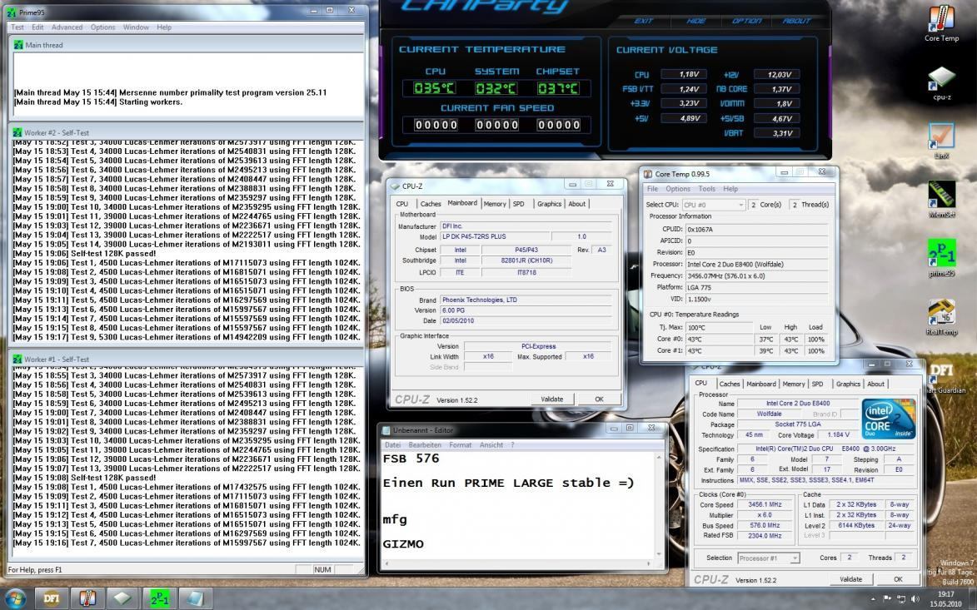Click ABOUT in the CHNParty panel
Screen dimensions: 977x610
796,21
